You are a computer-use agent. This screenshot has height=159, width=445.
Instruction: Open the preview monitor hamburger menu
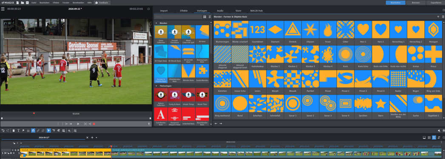(x=3, y=9)
